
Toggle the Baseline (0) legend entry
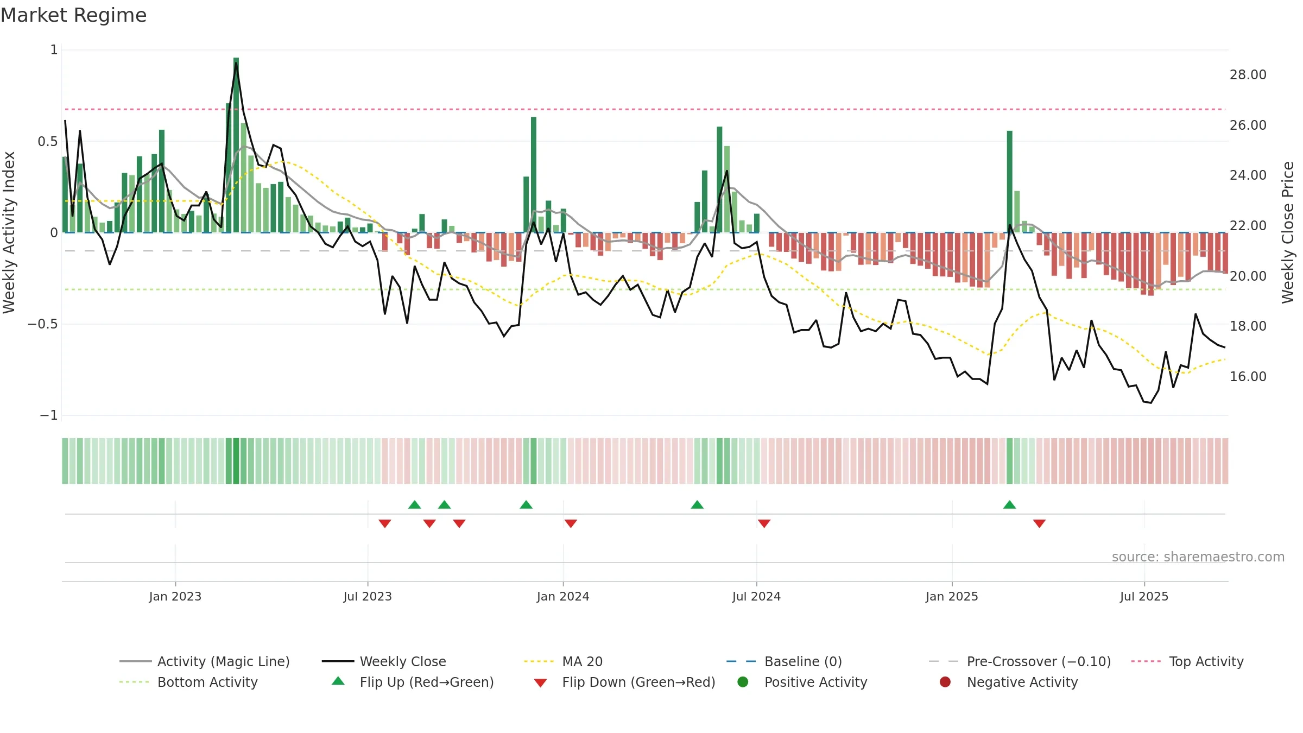[x=784, y=661]
